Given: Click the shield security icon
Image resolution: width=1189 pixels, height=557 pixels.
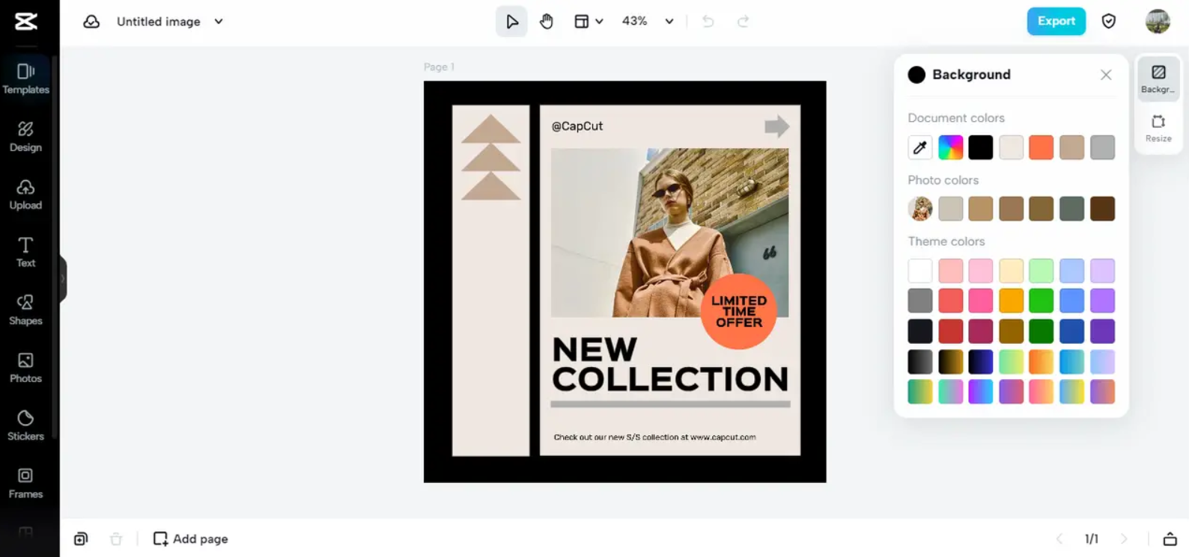Looking at the screenshot, I should pyautogui.click(x=1109, y=22).
